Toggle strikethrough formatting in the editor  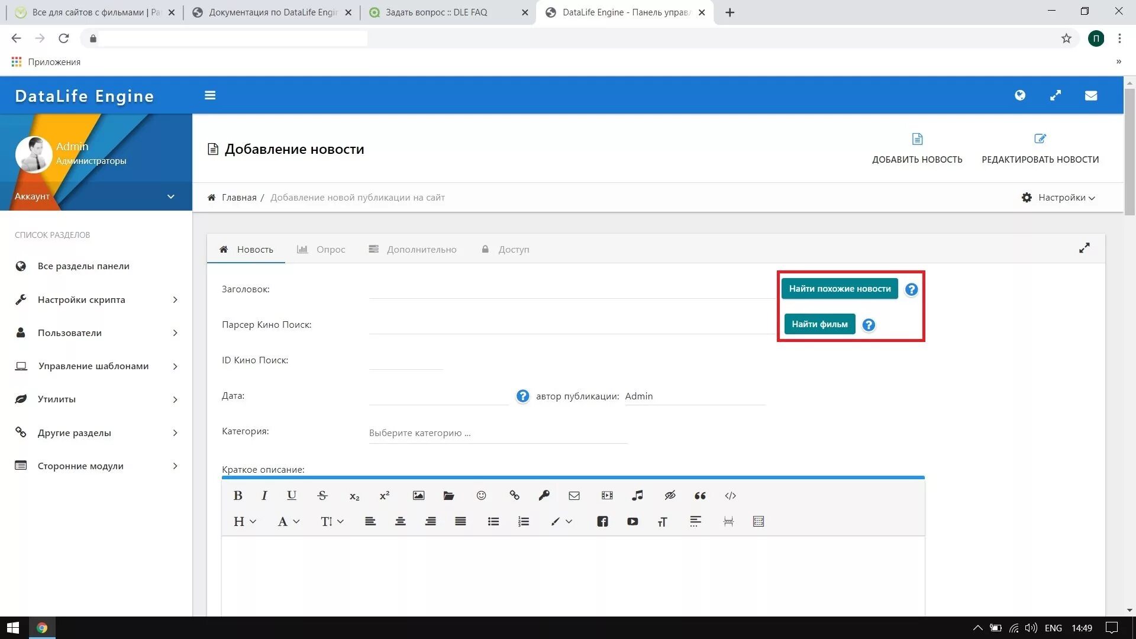pos(322,496)
